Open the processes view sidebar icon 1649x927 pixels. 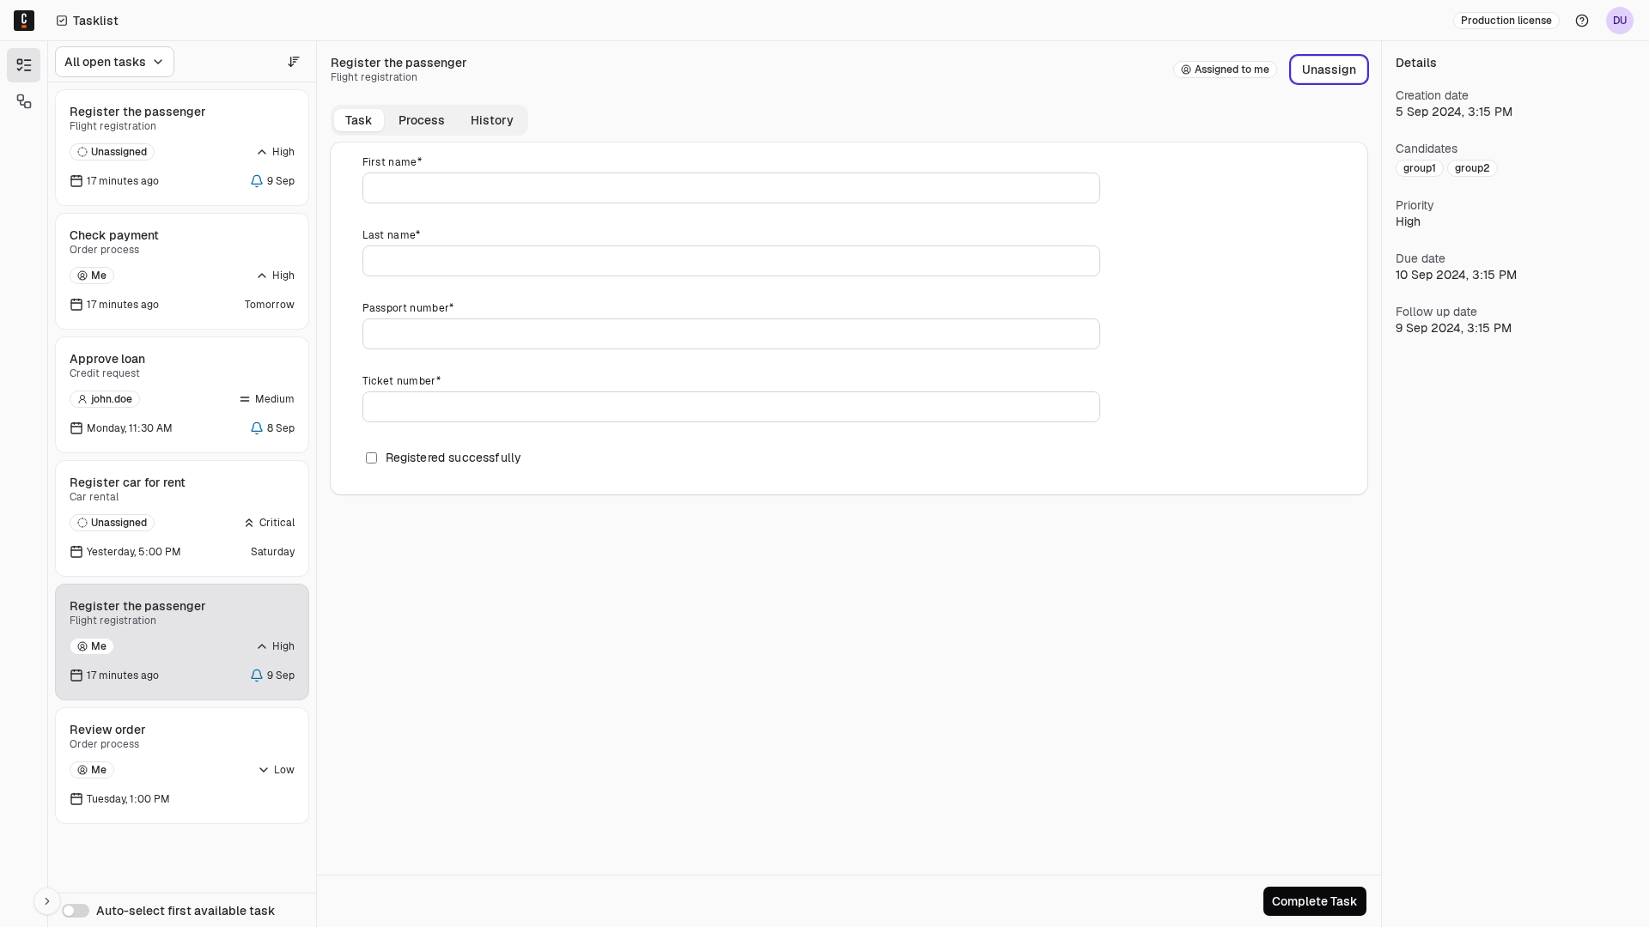[x=24, y=101]
